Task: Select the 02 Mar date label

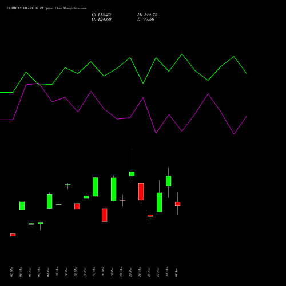Action: pos(11,272)
